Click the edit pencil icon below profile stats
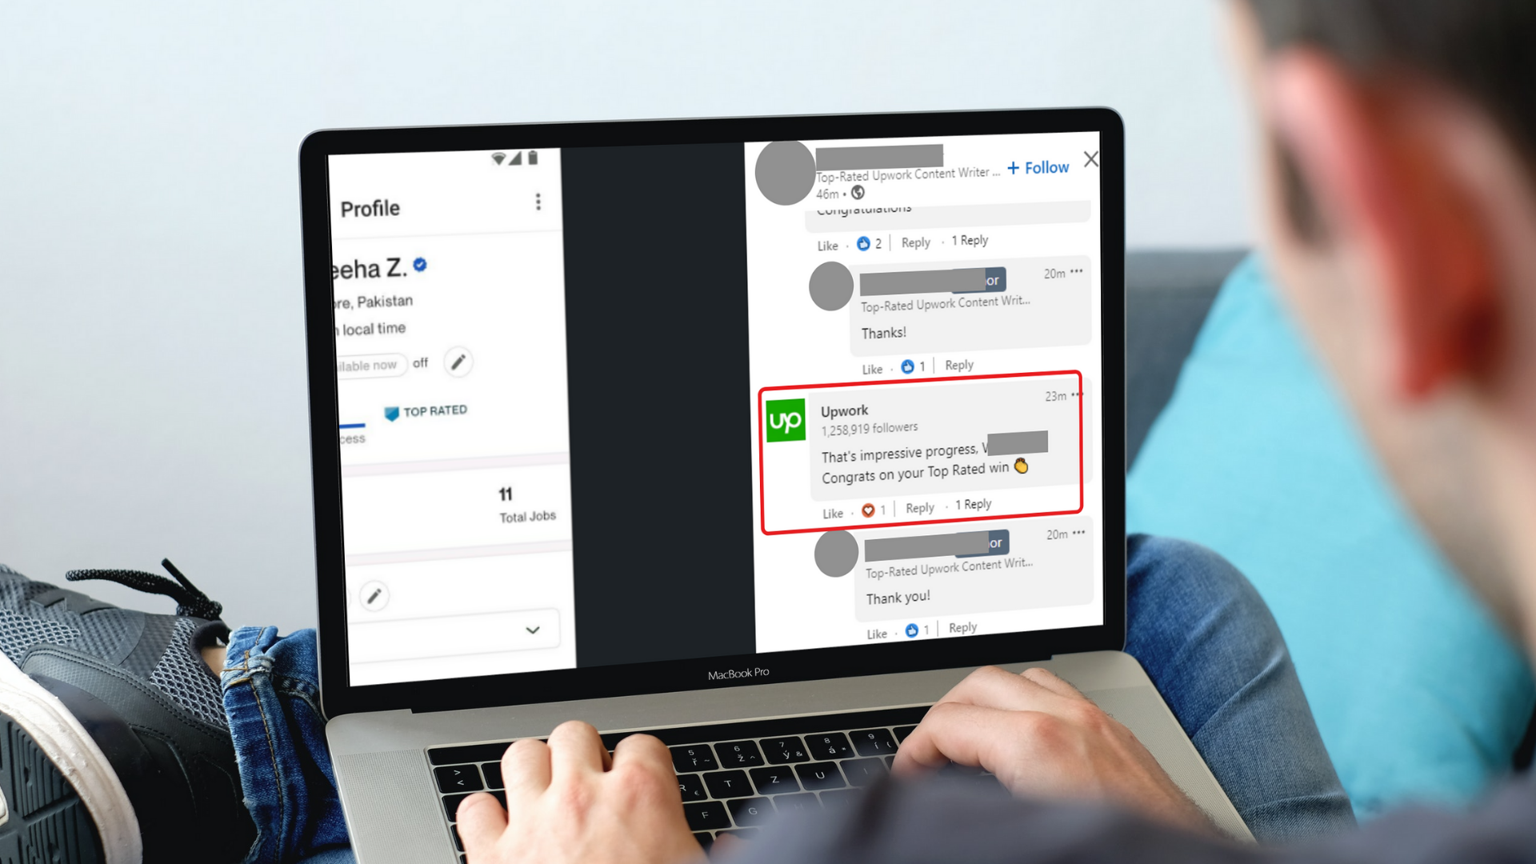The height and width of the screenshot is (864, 1536). (374, 595)
